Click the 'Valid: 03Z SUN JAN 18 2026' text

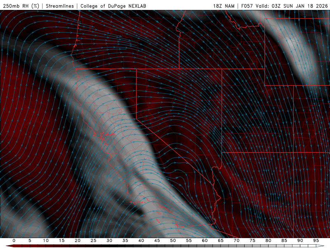coord(292,6)
